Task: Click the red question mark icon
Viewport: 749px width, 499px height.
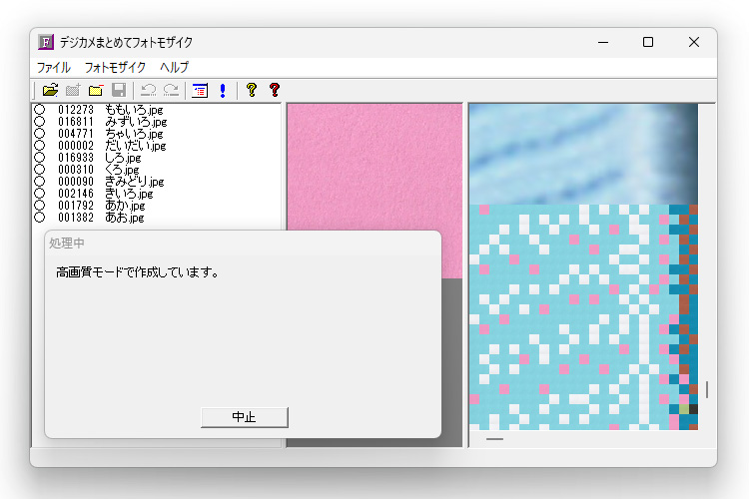Action: [x=275, y=91]
